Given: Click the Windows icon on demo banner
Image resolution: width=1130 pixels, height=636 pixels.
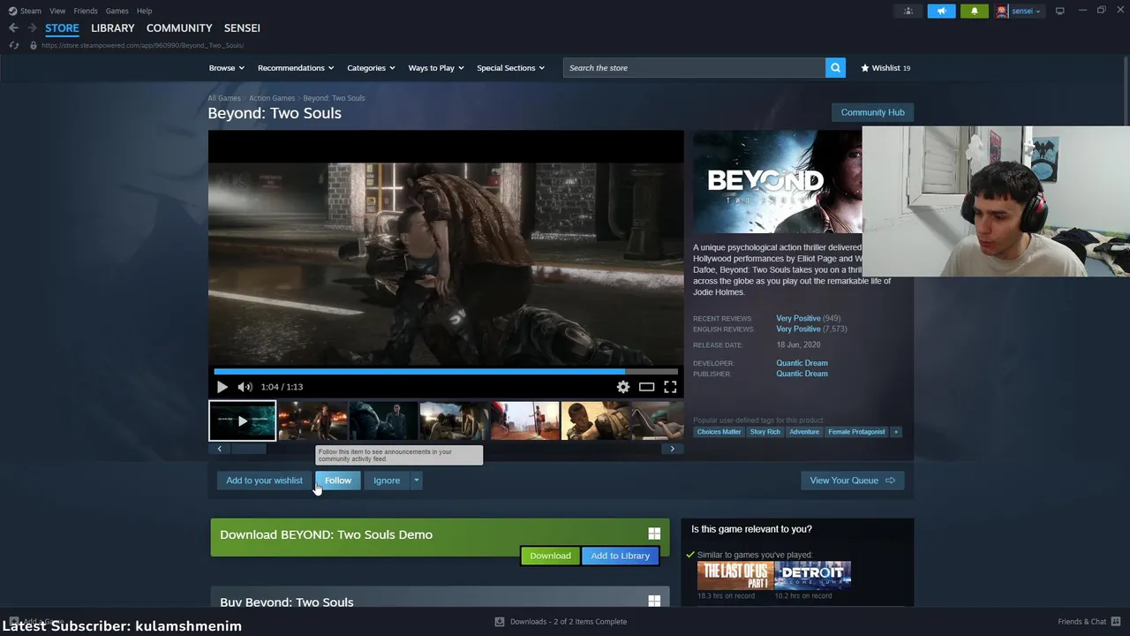Looking at the screenshot, I should [654, 534].
